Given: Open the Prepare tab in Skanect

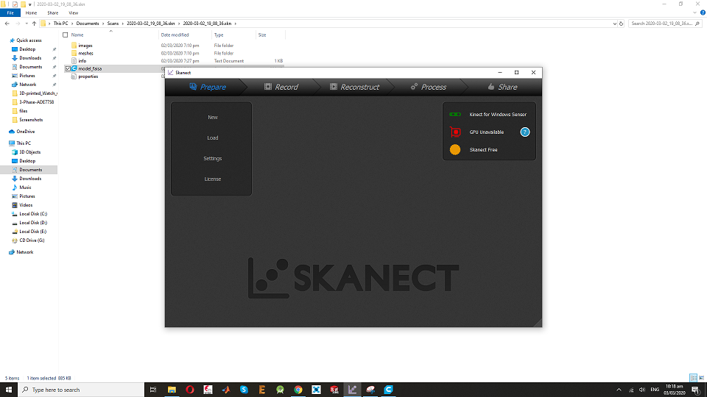Looking at the screenshot, I should (208, 87).
